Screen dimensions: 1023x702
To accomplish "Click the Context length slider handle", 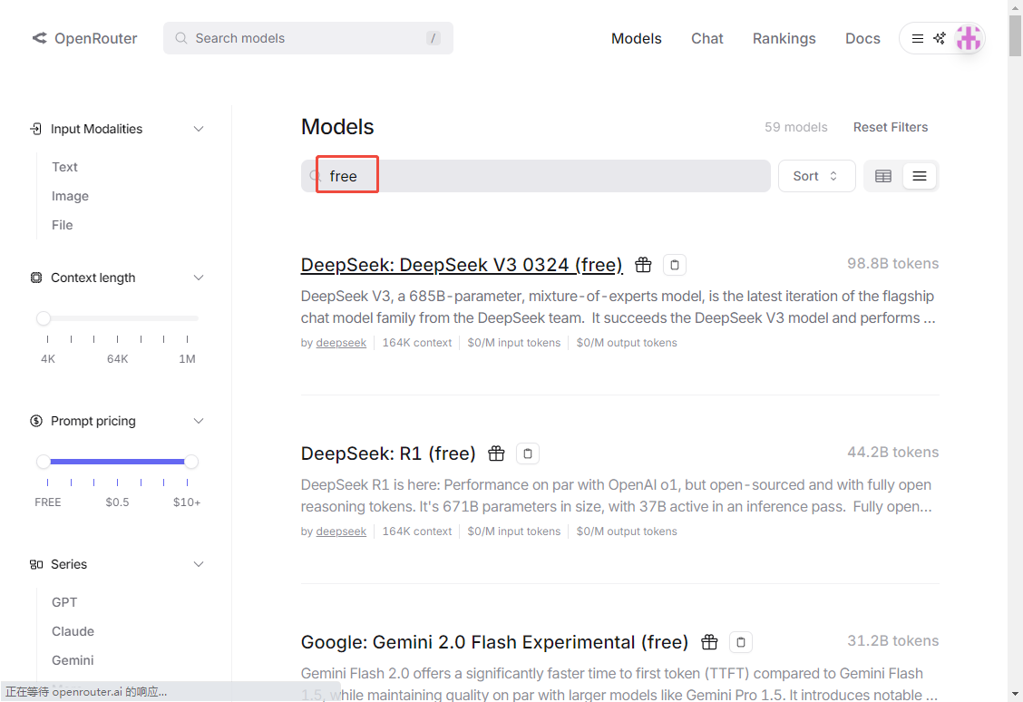I will tap(44, 318).
